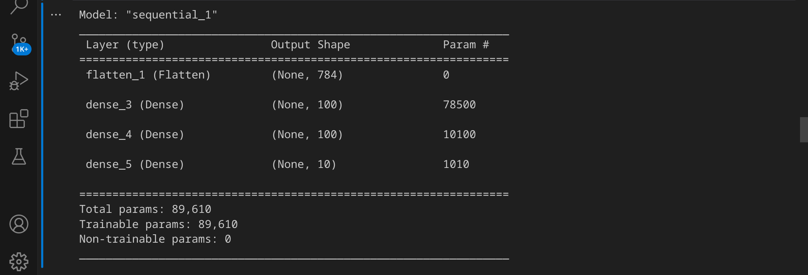Open the Manage gear settings menu
This screenshot has height=275, width=808.
click(19, 262)
